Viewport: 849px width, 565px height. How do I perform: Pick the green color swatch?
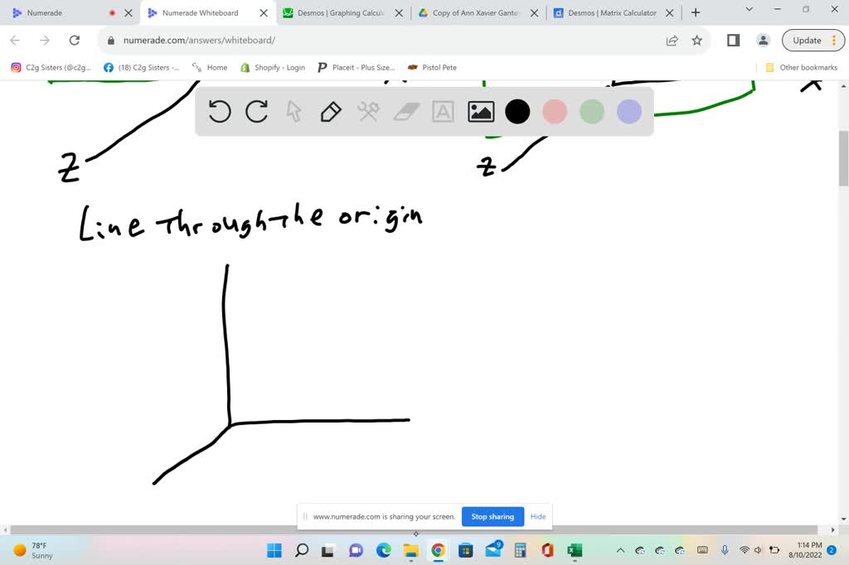tap(592, 111)
